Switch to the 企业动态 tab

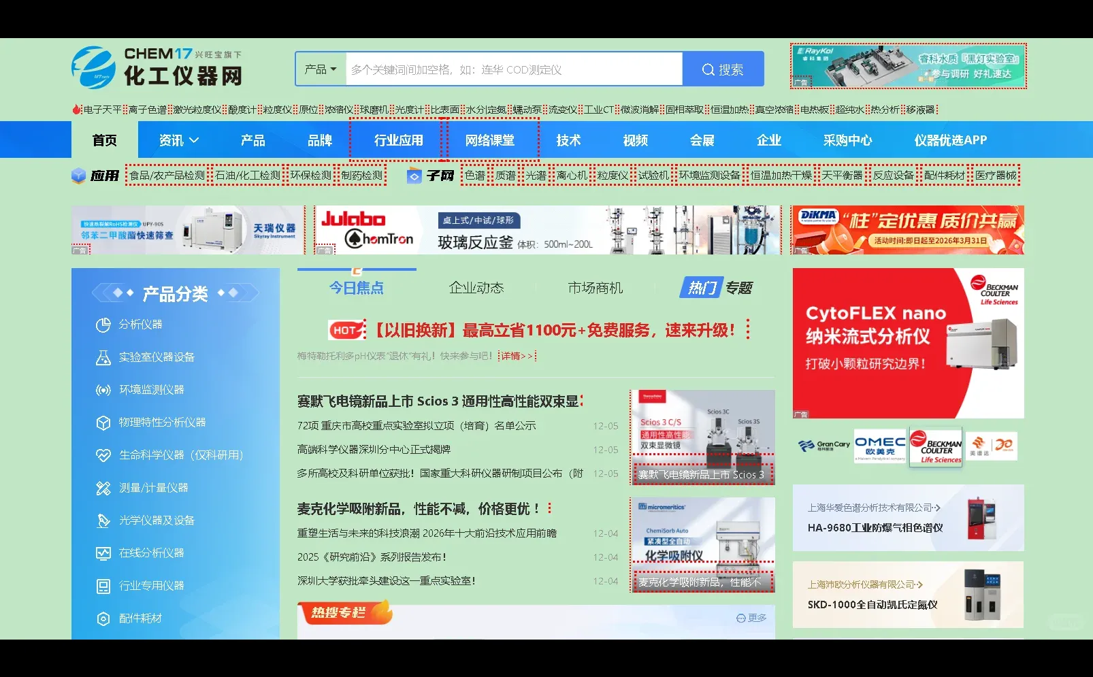(x=476, y=287)
